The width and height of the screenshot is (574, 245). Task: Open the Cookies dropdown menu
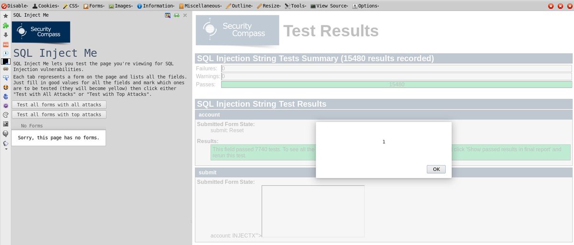45,6
